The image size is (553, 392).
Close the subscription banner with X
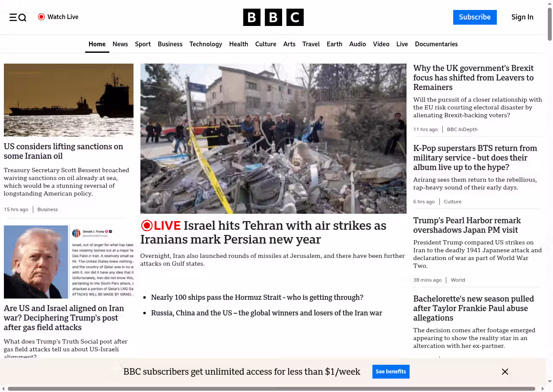coord(505,372)
